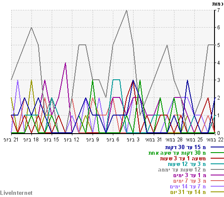
Task: Click the 'מ 1 עד 3 ימים' legend label
Action: 190,175
